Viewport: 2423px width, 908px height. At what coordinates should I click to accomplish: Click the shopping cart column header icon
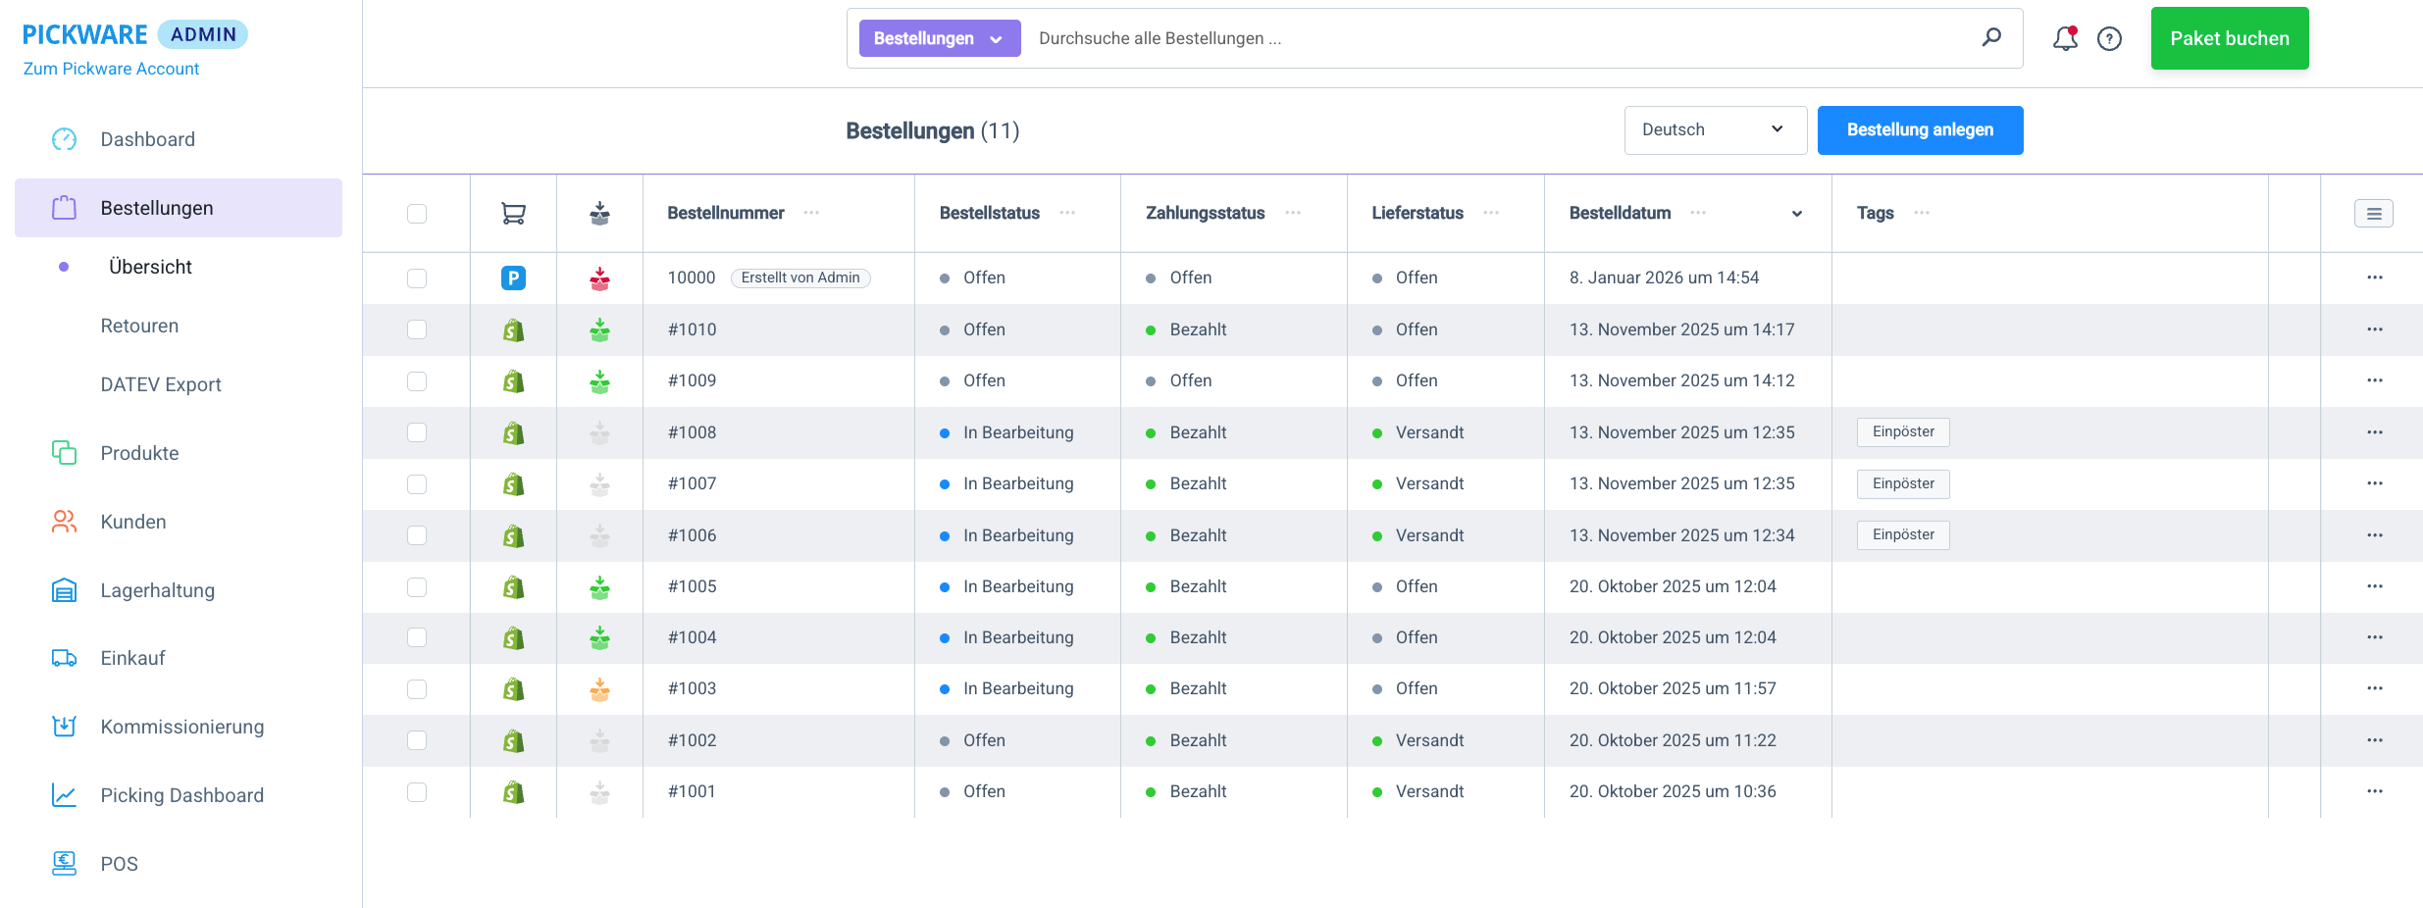[x=513, y=213]
